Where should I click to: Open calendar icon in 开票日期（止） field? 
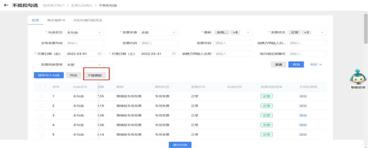(174, 54)
